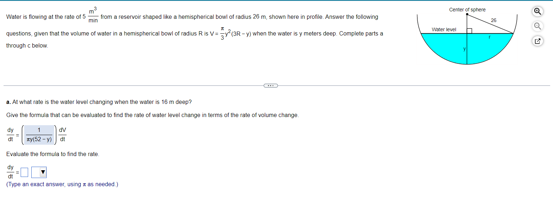The image size is (553, 211).
Task: Click the empty dy/dt answer box
Action: click(24, 172)
